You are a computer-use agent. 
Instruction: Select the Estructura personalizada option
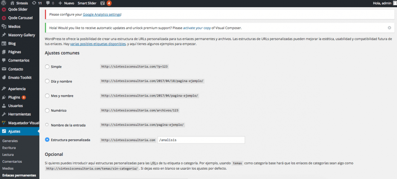coord(47,140)
